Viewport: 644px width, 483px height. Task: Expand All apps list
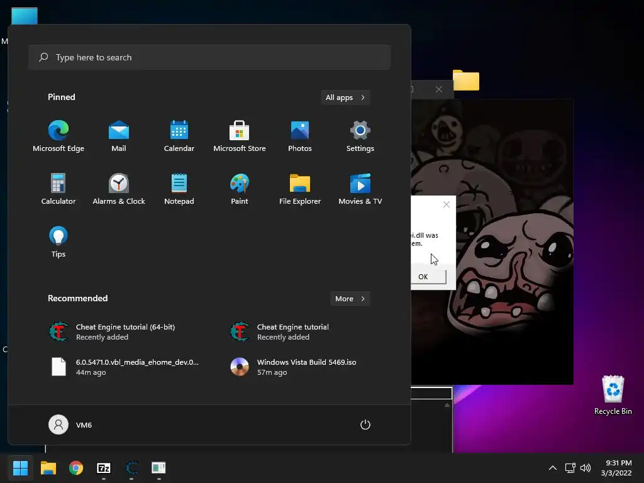point(345,97)
